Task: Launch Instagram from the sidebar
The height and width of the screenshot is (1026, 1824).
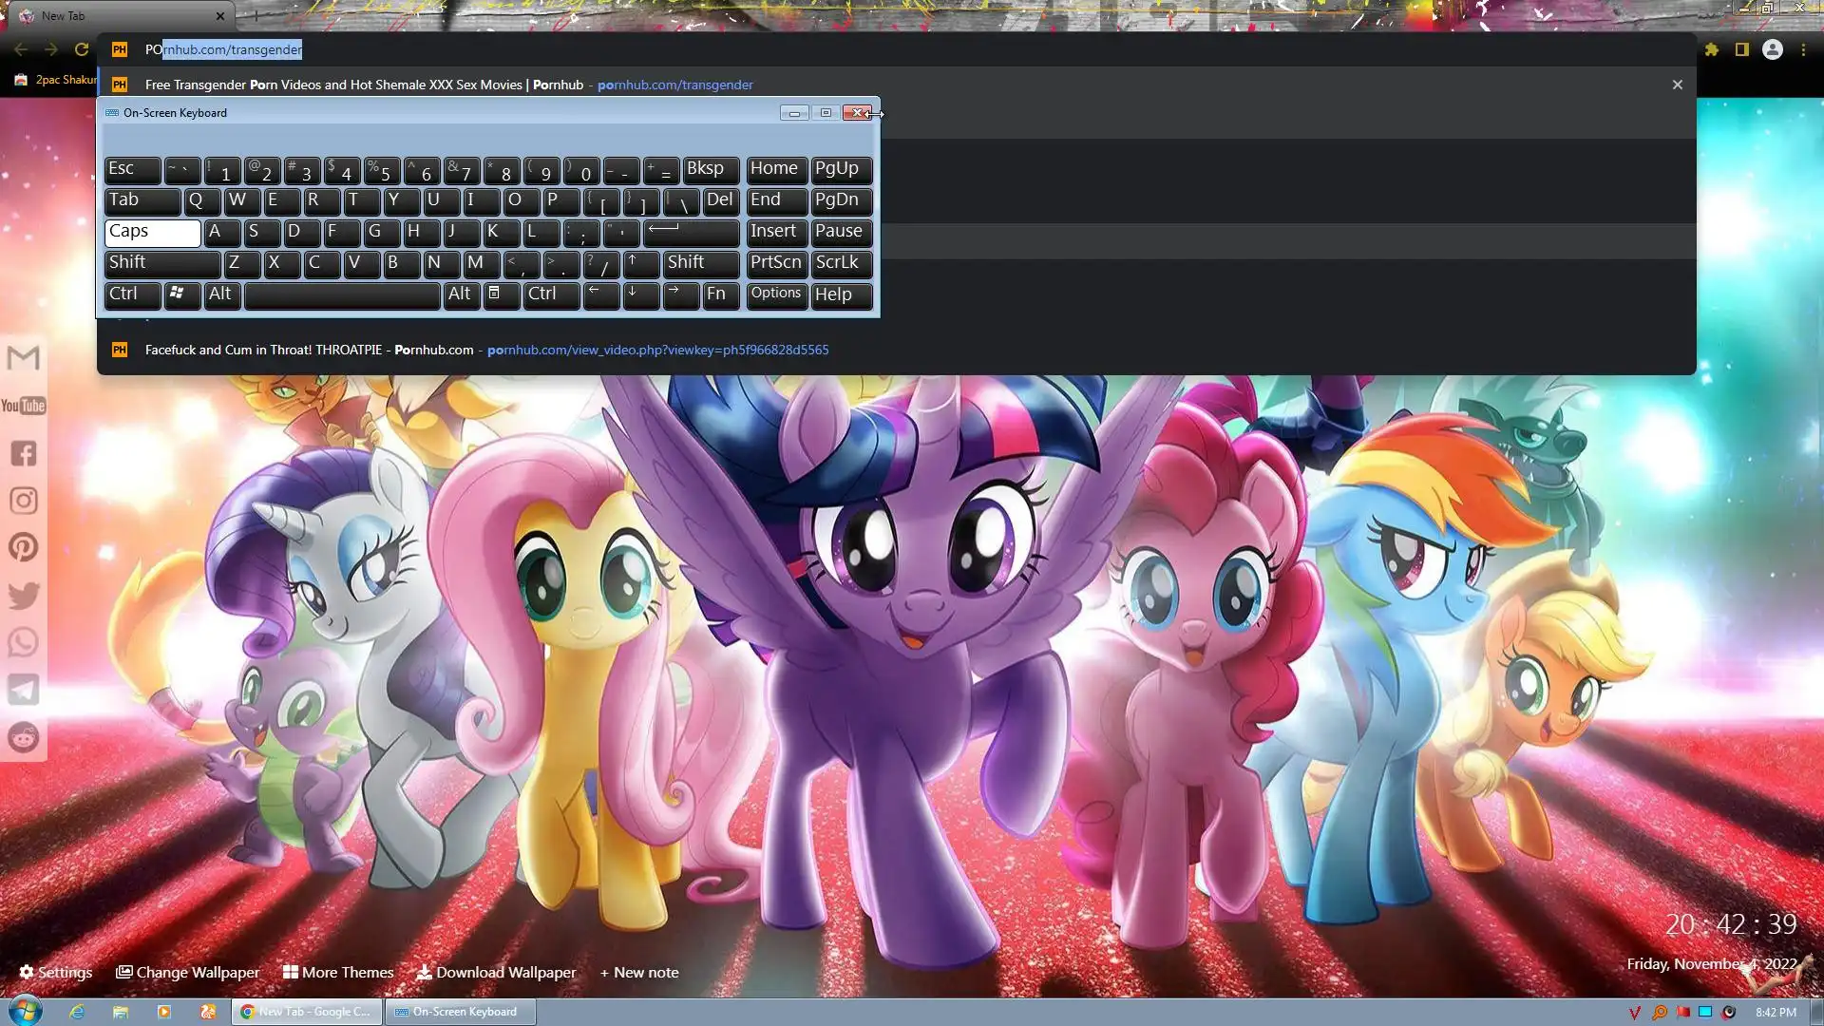Action: click(x=23, y=501)
